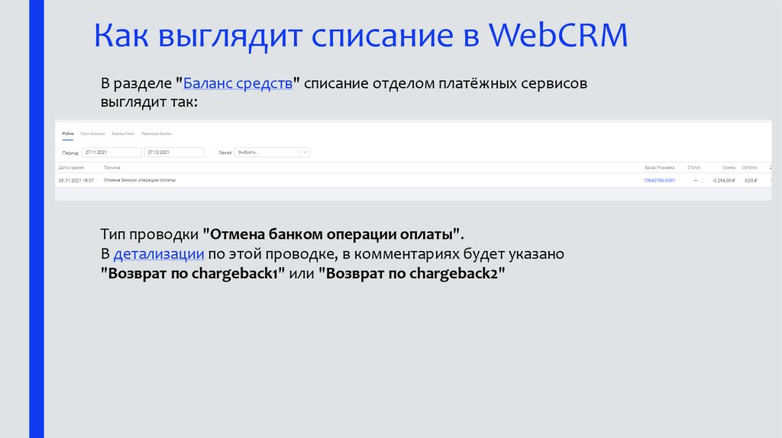
Task: Click the "Отмена банком операции оплаты" table cell
Action: click(x=140, y=180)
